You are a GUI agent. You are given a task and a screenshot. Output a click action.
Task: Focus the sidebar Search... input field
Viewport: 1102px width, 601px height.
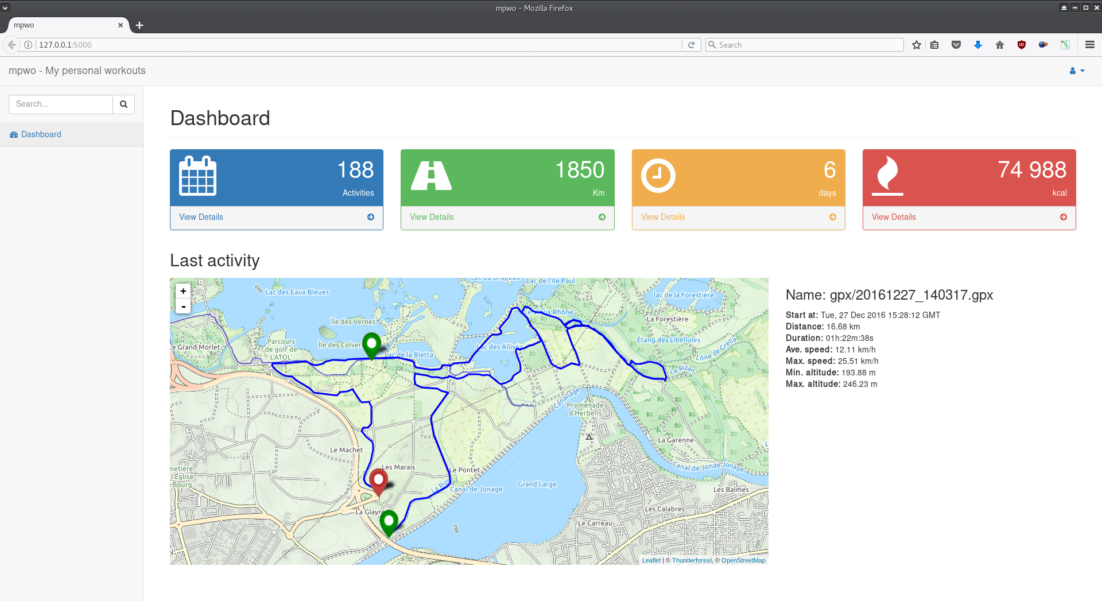click(61, 104)
